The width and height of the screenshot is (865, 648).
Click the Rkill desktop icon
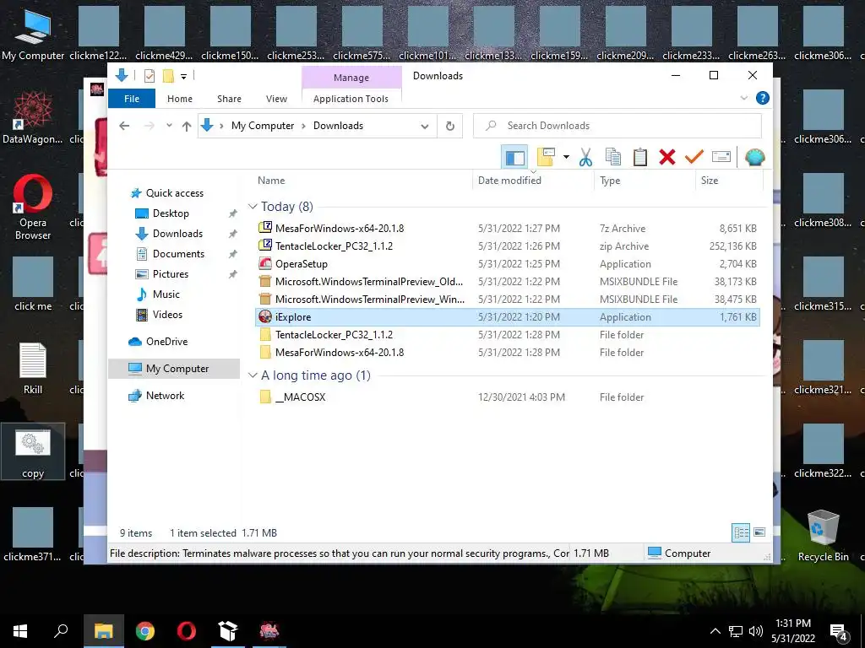point(33,370)
